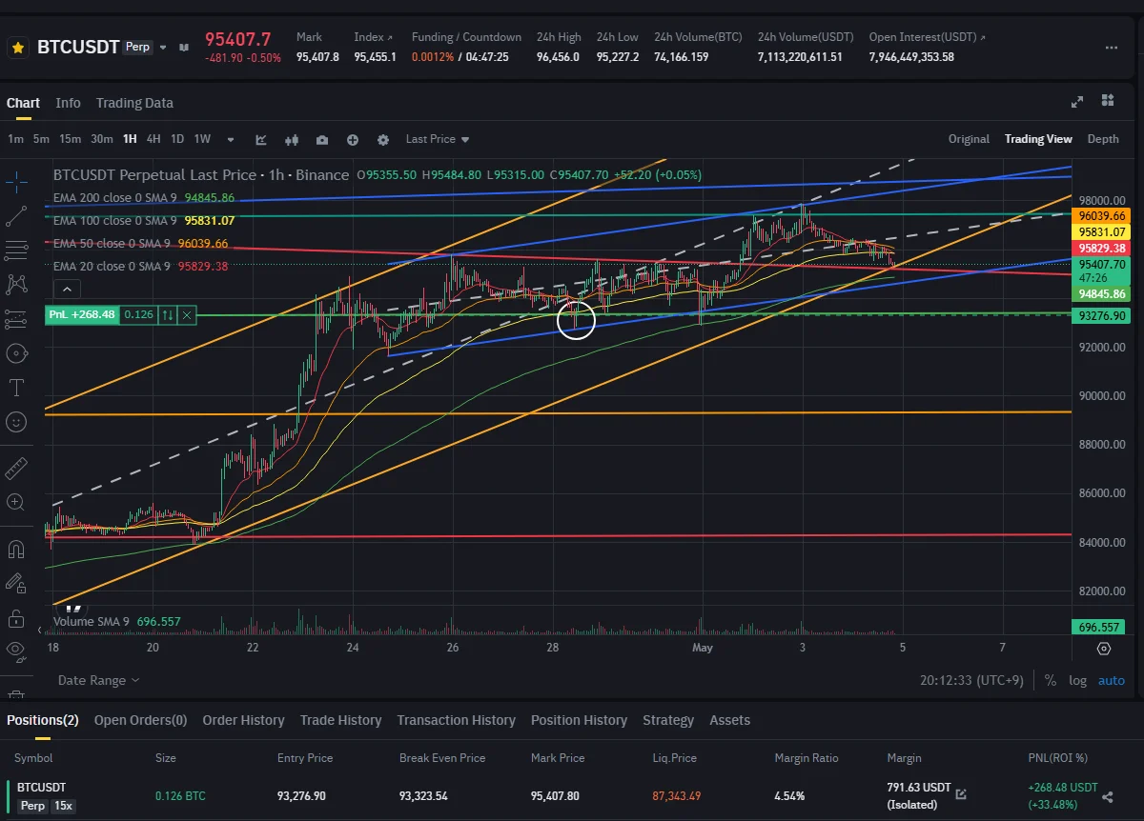Viewport: 1144px width, 821px height.
Task: Open the Order History tab
Action: pos(243,720)
